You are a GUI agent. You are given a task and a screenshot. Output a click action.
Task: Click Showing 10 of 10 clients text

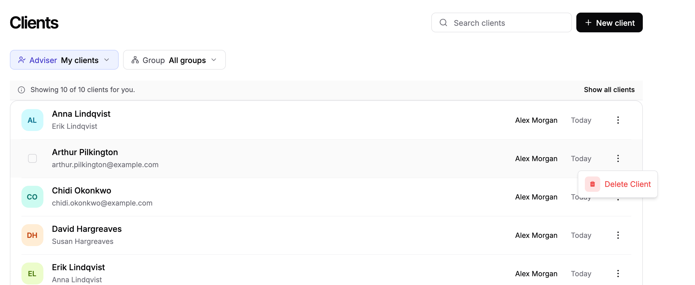coord(83,90)
